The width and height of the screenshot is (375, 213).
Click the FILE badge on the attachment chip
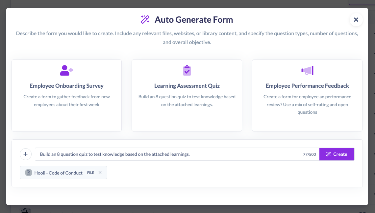[90, 173]
